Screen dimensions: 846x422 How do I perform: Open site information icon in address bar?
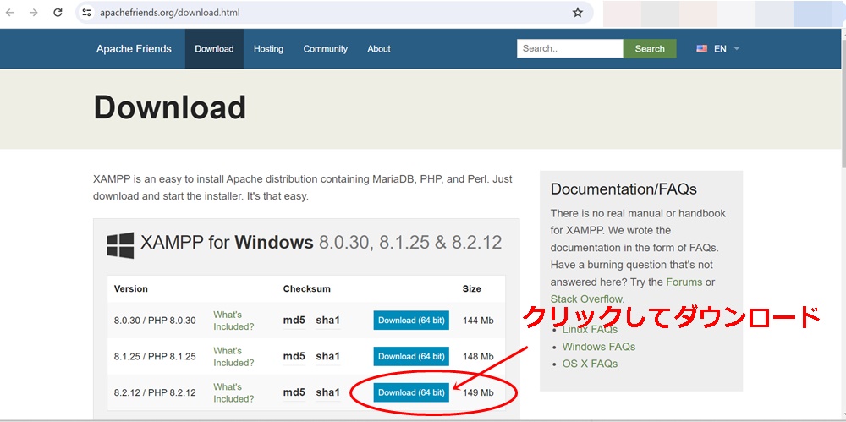(x=87, y=13)
